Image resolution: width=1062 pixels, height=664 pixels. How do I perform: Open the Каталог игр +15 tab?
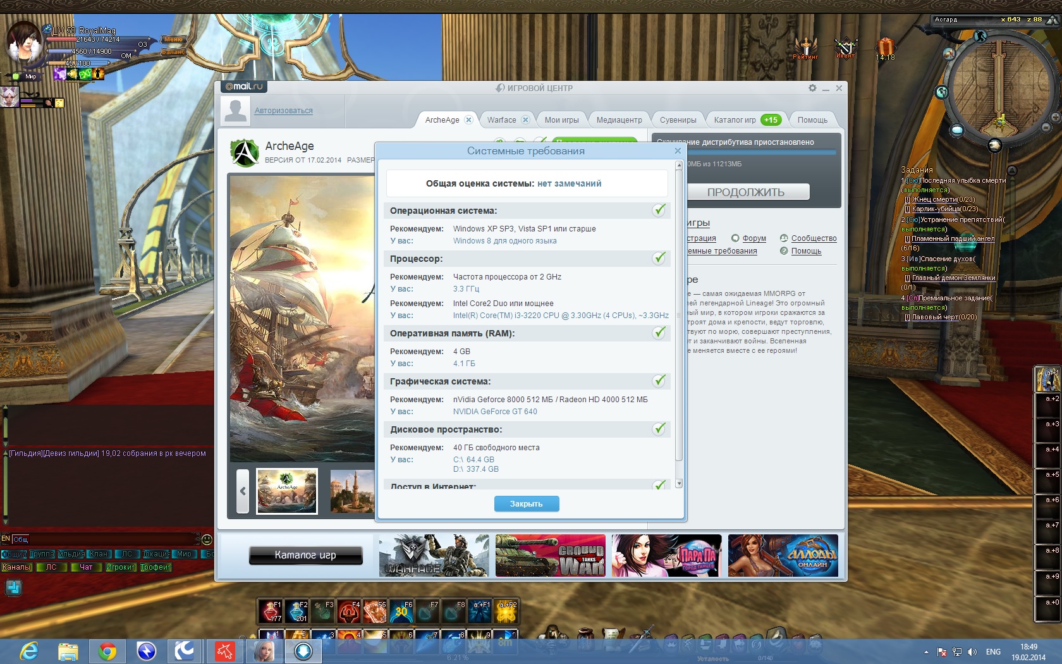pyautogui.click(x=747, y=120)
